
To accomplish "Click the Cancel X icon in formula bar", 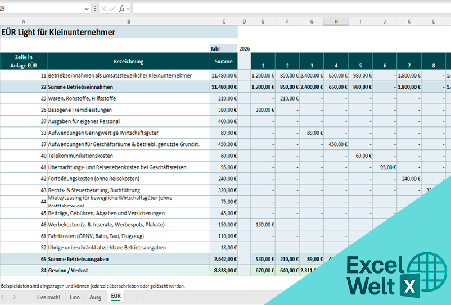I will click(103, 8).
